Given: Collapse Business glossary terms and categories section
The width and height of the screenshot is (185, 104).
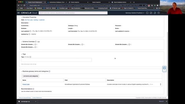Looking at the screenshot, I should pos(22,71).
